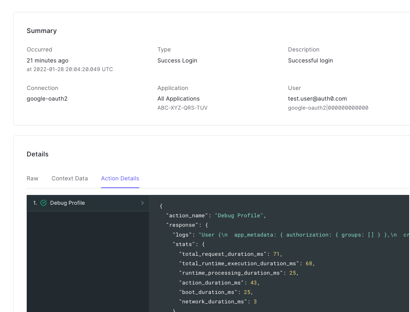
Task: Click the user ID google-oauth2|000000000000
Action: coord(328,107)
